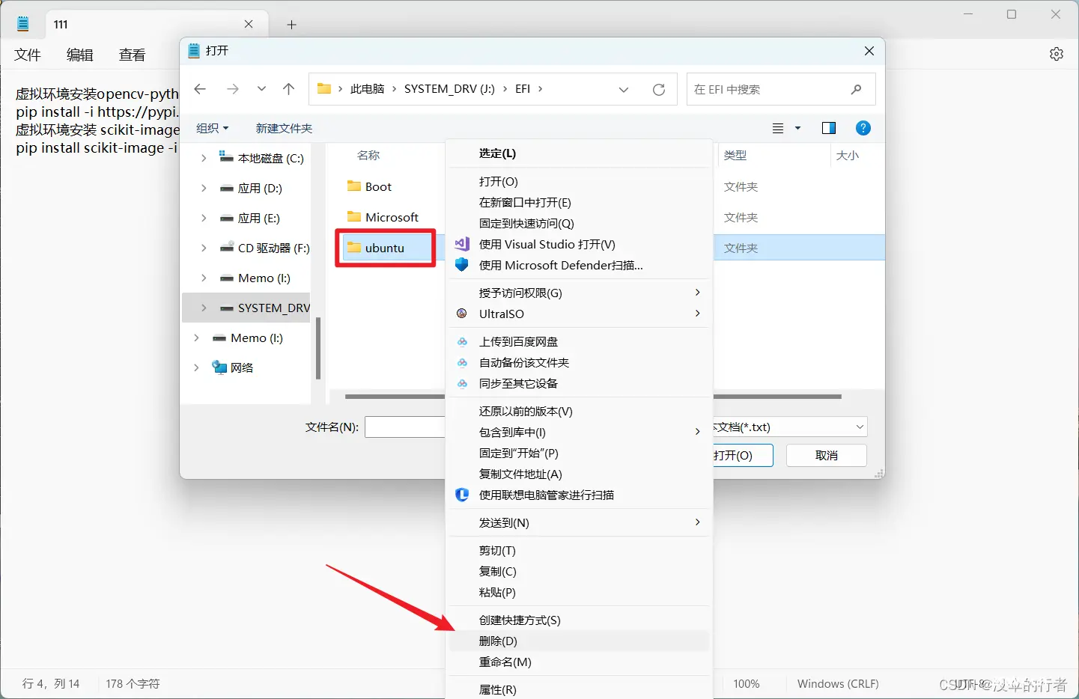Expand CD 驱动器 (F:) node

[204, 248]
